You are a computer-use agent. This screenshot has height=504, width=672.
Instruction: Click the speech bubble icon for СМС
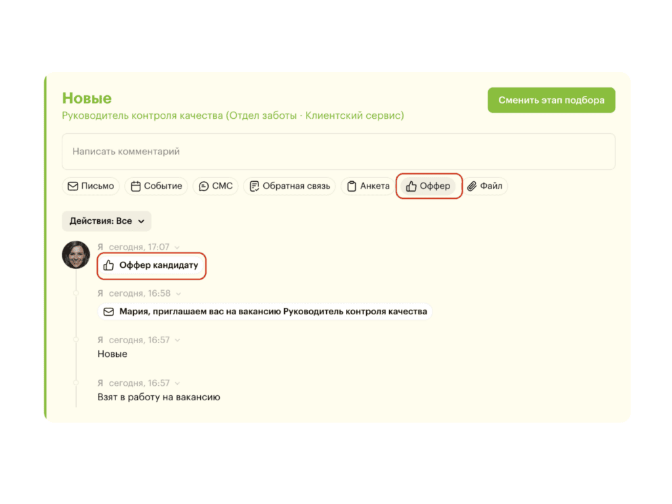204,186
